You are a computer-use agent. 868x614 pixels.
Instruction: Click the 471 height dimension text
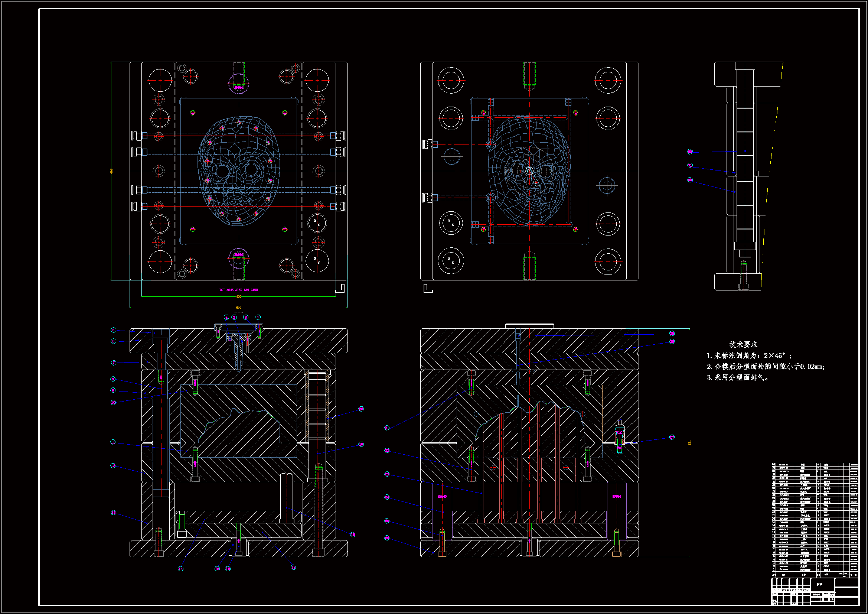point(690,443)
